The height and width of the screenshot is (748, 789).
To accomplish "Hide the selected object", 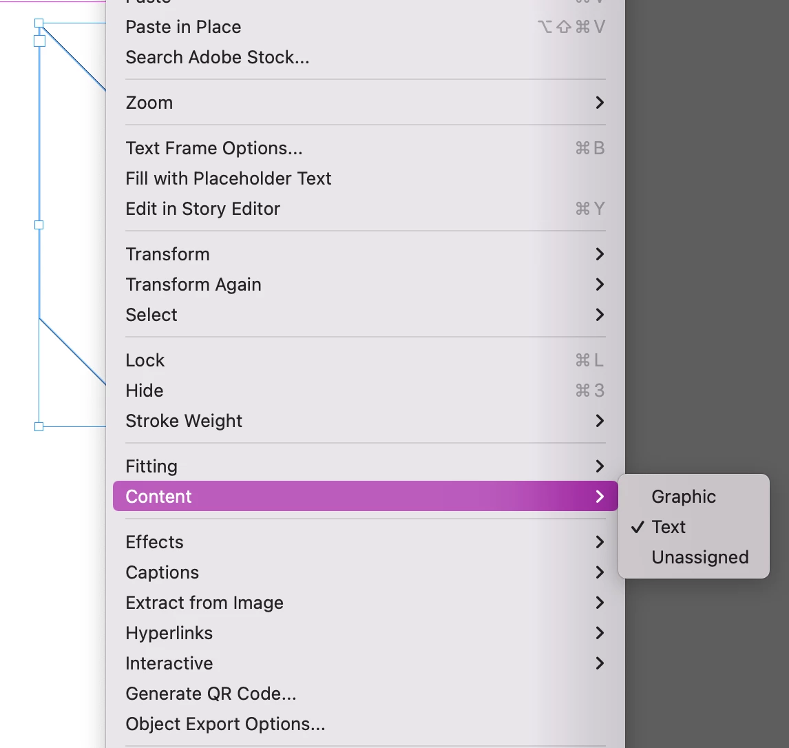I will (145, 391).
